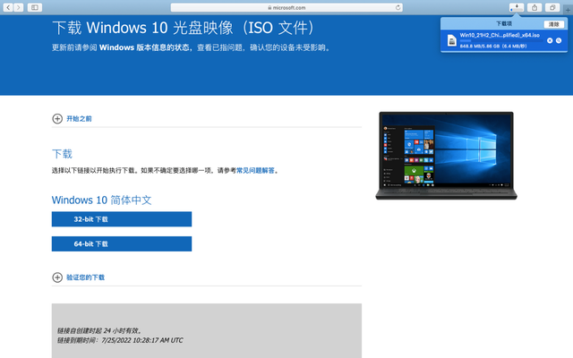Open the Share toolbar button
The image size is (573, 358).
coord(535,7)
